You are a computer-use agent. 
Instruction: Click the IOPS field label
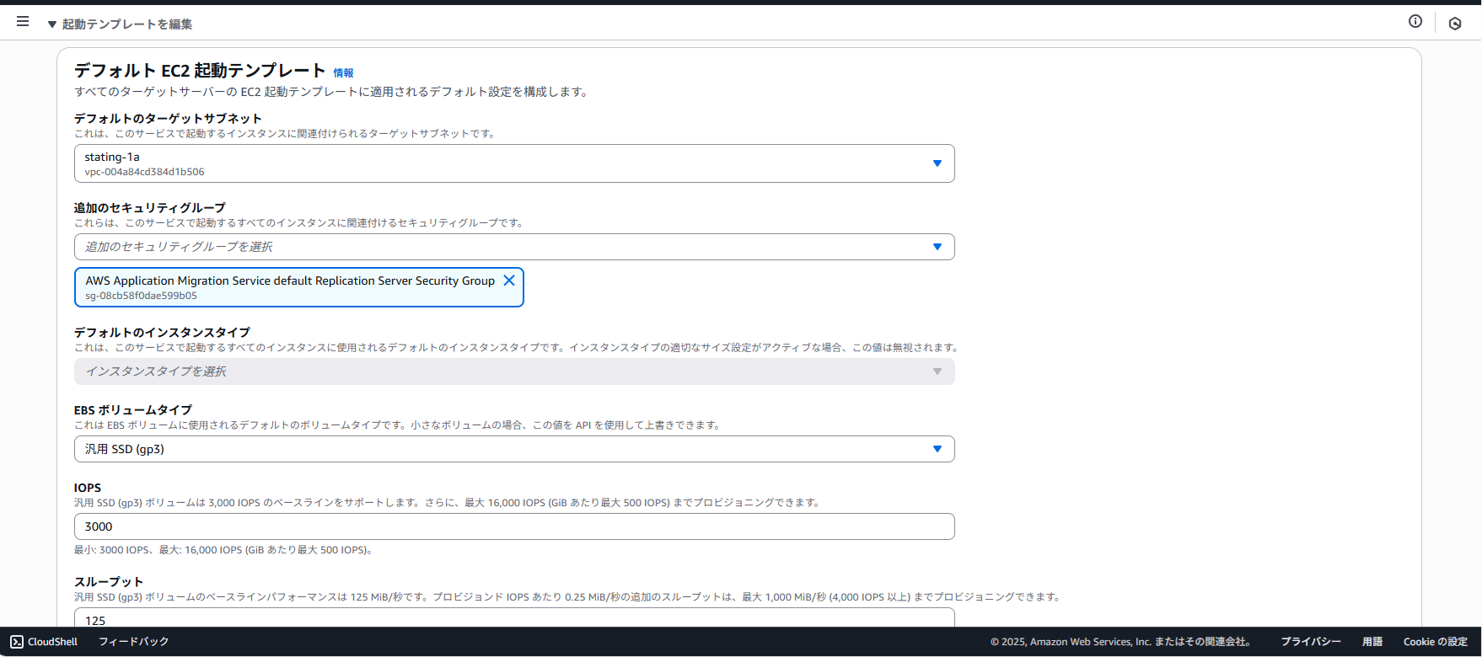pyautogui.click(x=88, y=488)
